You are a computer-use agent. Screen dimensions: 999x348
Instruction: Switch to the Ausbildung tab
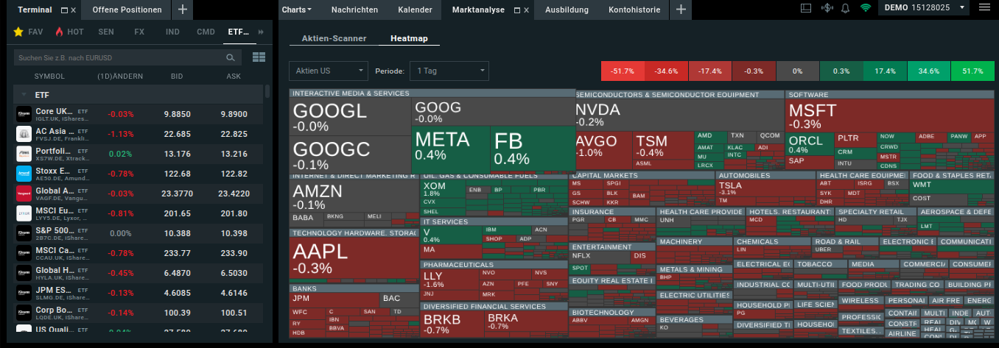coord(566,10)
